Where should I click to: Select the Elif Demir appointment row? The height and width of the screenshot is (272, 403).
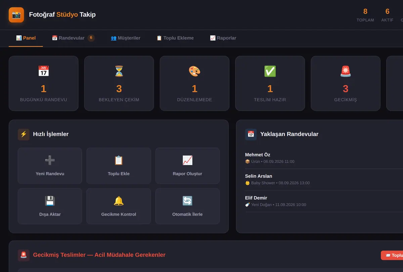(324, 201)
